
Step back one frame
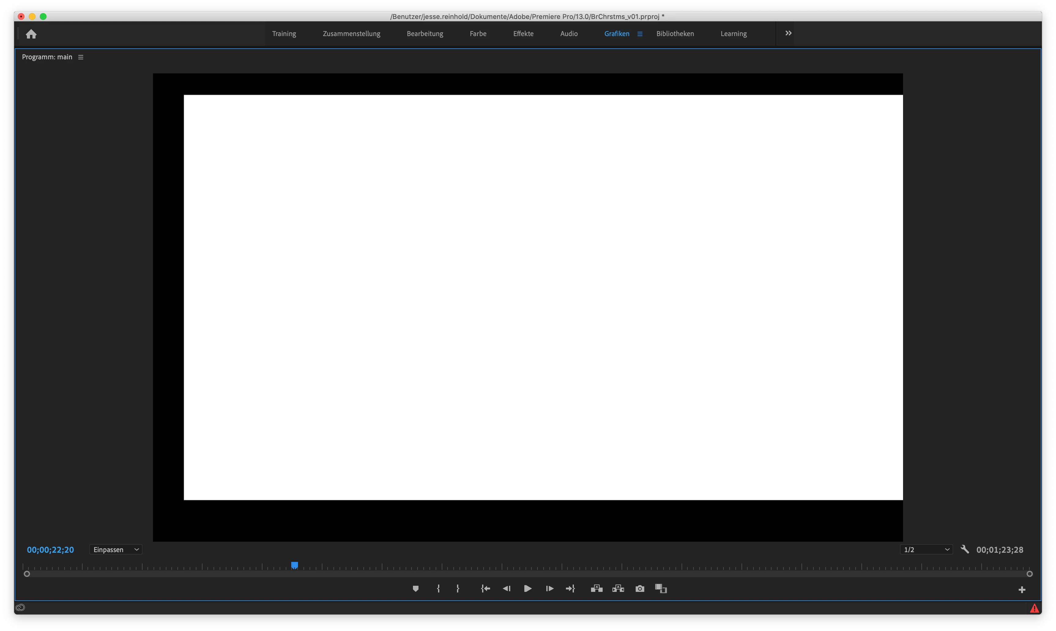point(506,589)
